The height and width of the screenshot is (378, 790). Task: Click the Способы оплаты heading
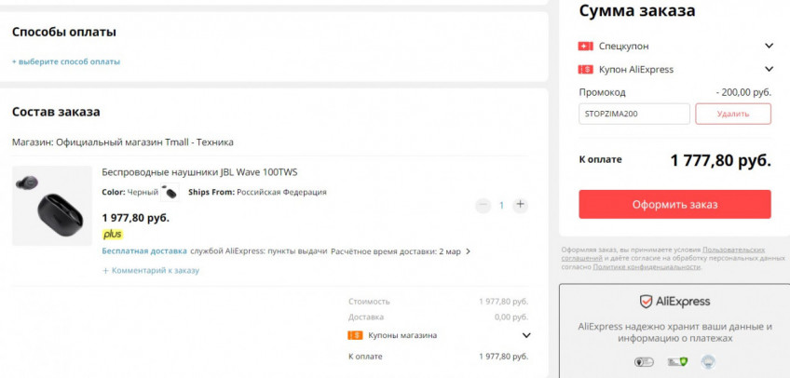point(64,33)
